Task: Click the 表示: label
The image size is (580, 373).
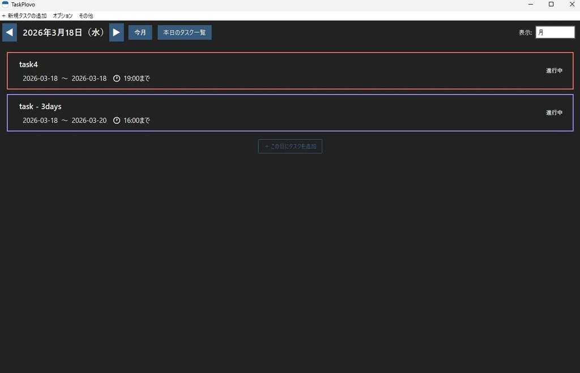Action: pos(525,32)
